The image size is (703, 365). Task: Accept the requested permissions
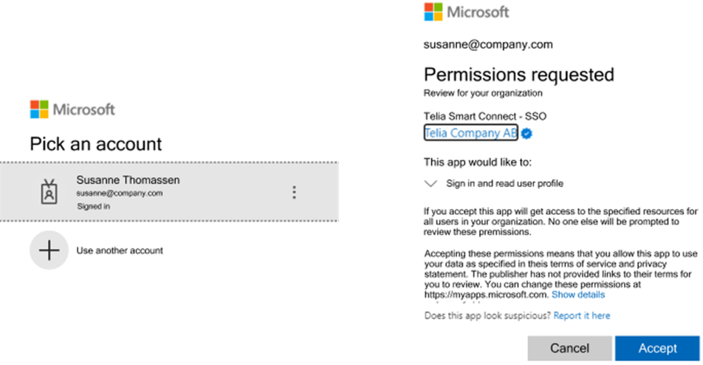[x=657, y=349]
